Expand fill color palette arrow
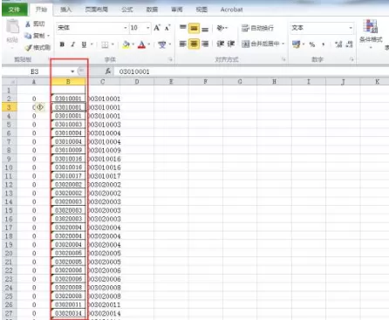389x320 pixels. pos(133,44)
